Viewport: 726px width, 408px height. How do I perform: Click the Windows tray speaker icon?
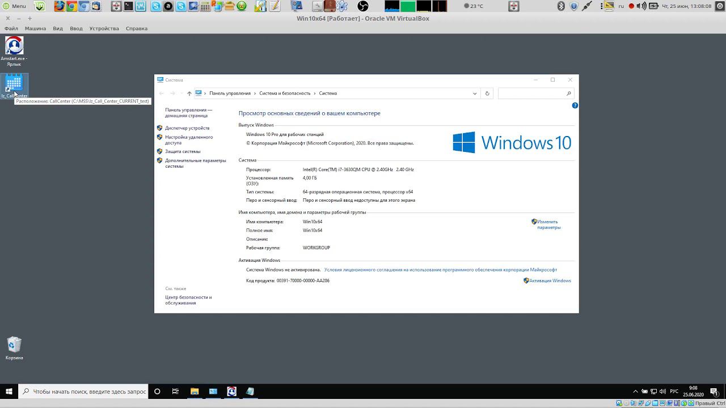click(x=662, y=391)
